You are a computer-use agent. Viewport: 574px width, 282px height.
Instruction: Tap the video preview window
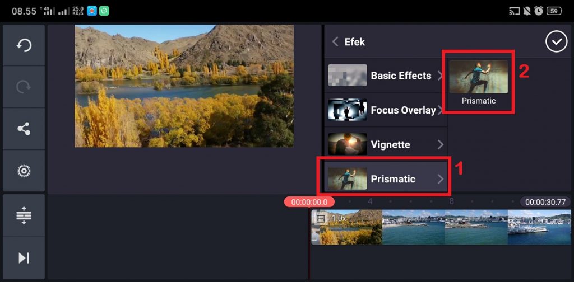pos(184,86)
